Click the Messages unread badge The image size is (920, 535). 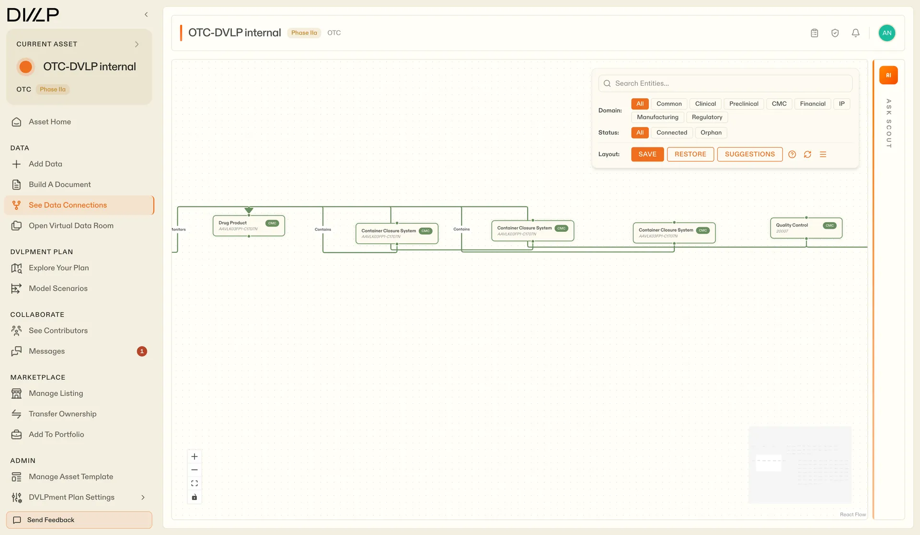click(142, 351)
